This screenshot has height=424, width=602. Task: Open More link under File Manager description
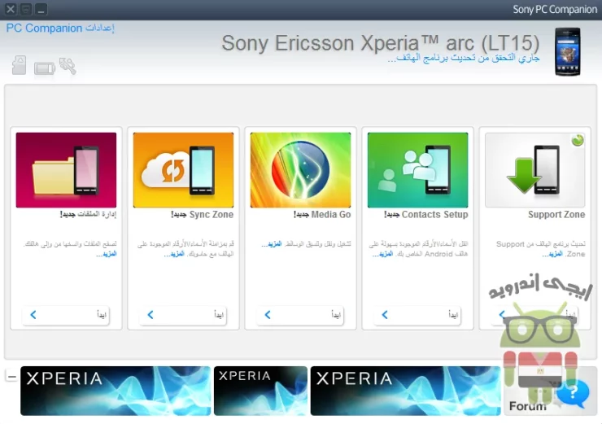(x=107, y=254)
